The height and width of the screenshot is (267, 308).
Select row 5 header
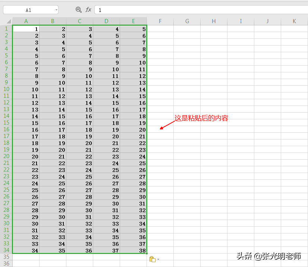pos(6,56)
